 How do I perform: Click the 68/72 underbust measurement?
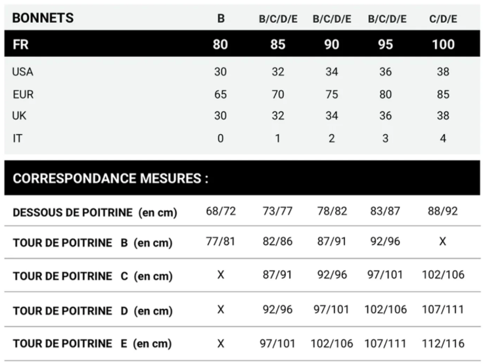(221, 212)
